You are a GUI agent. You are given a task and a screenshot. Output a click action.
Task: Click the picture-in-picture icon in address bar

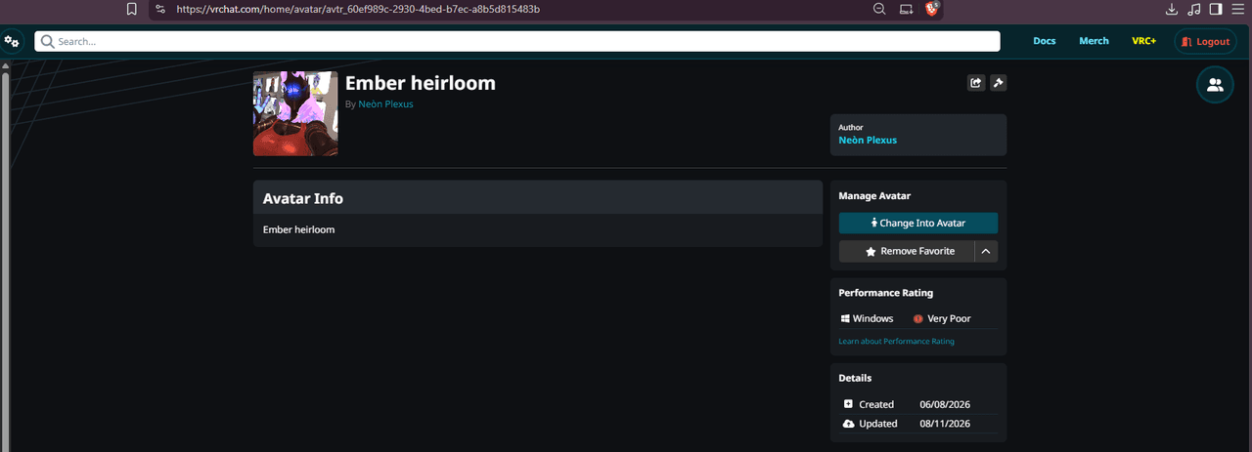[907, 9]
